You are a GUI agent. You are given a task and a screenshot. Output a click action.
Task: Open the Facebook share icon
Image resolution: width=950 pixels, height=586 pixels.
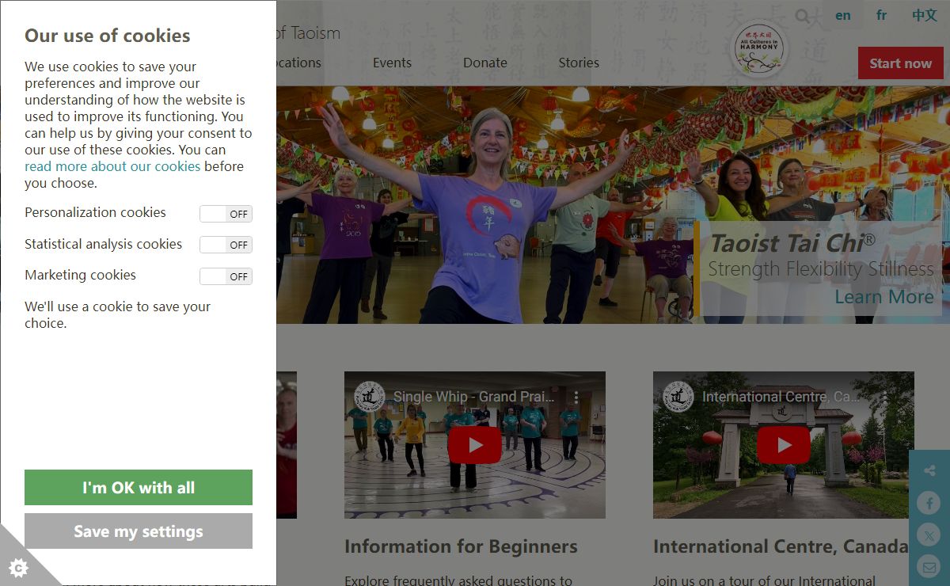(x=929, y=503)
